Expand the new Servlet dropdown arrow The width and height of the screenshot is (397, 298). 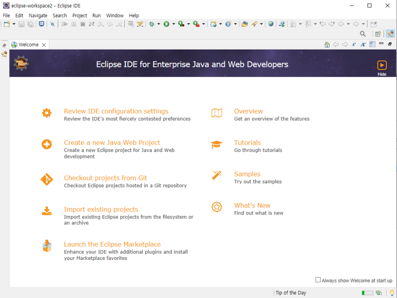pyautogui.click(x=235, y=24)
